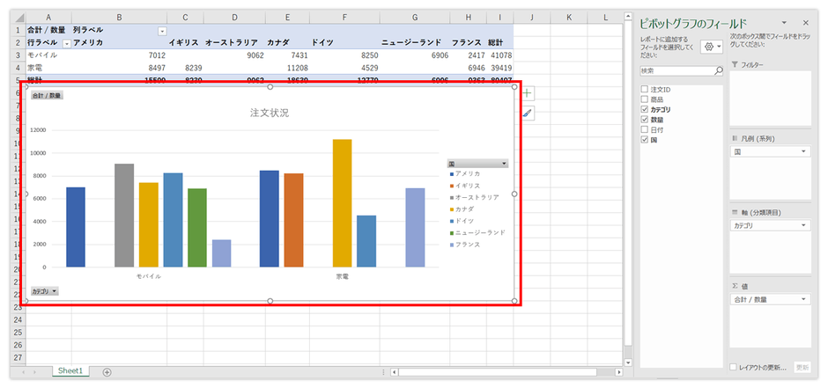Image resolution: width=828 pixels, height=388 pixels.
Task: Switch to the Sheet1 tab
Action: [70, 371]
